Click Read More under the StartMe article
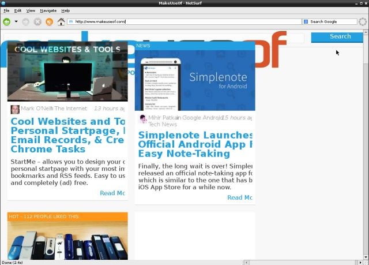Image resolution: width=369 pixels, height=265 pixels. tap(112, 193)
